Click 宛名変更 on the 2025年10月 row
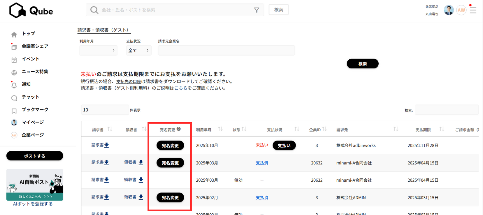Screen dimensions: 483x215 pyautogui.click(x=170, y=145)
